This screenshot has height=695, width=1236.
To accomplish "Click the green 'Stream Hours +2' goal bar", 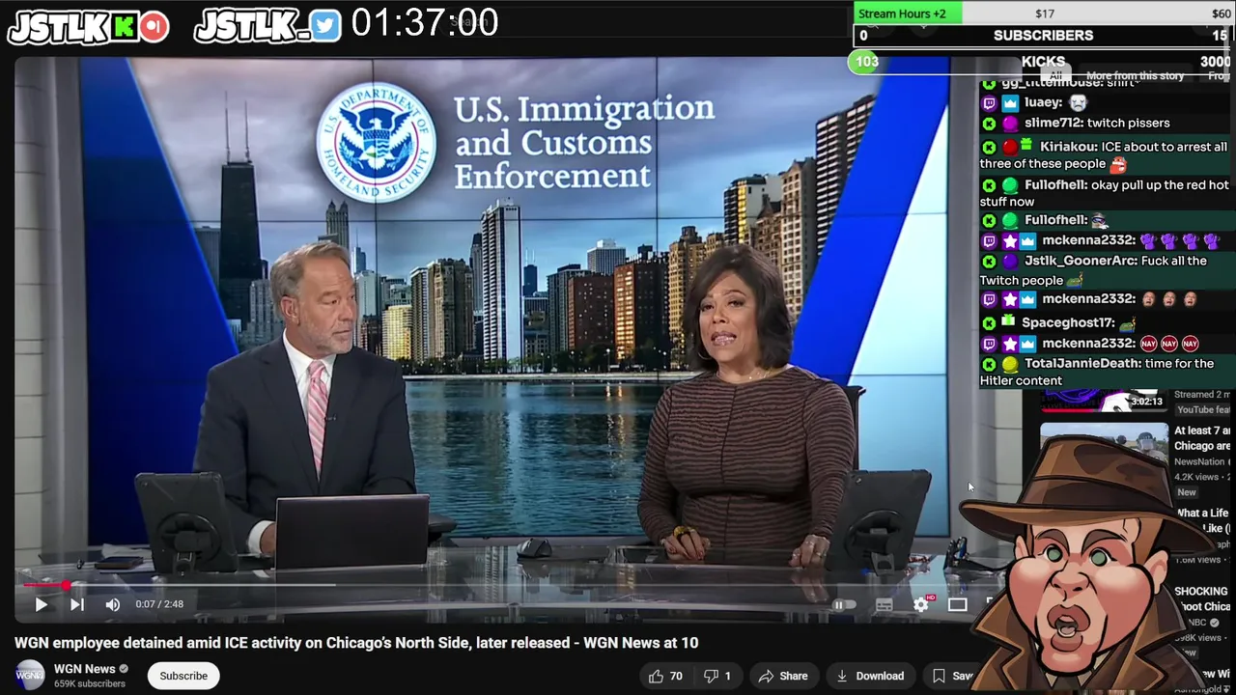I will (x=908, y=14).
